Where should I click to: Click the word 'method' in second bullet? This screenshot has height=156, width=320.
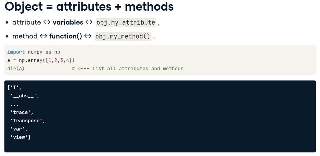tap(25, 36)
